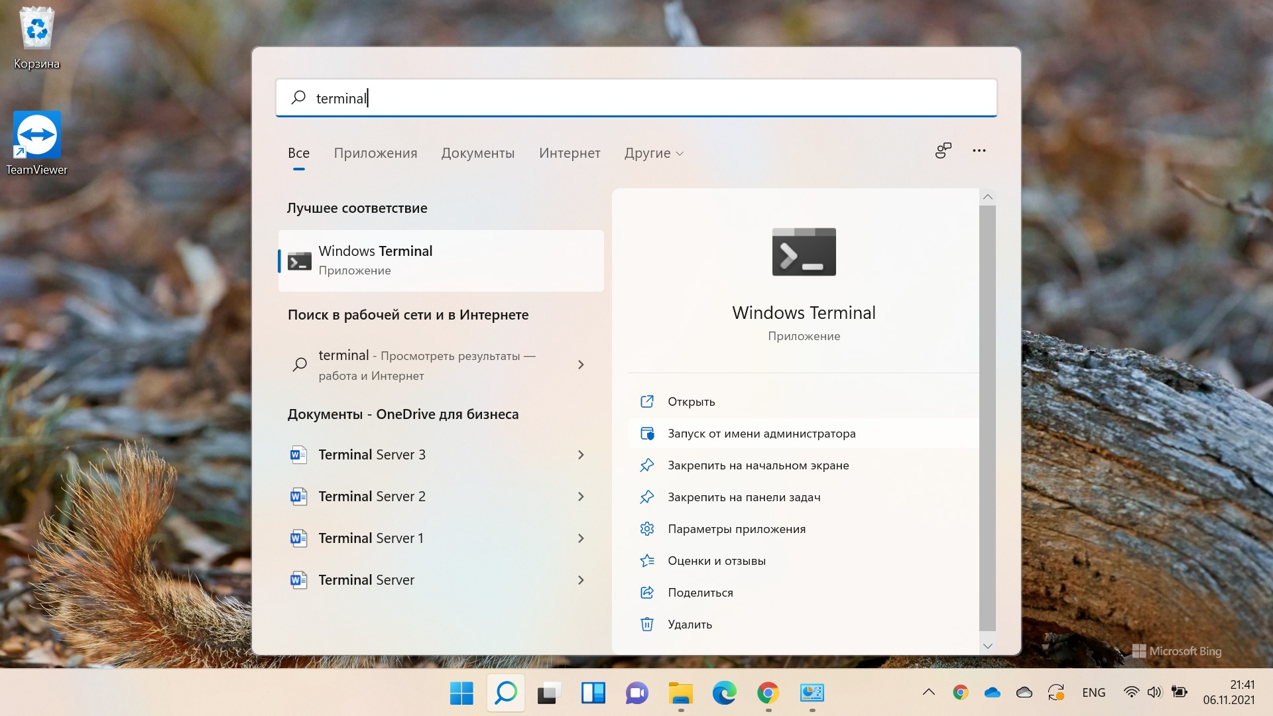Select Windows Terminal best match result
Screen dimensions: 1273x716
441,261
